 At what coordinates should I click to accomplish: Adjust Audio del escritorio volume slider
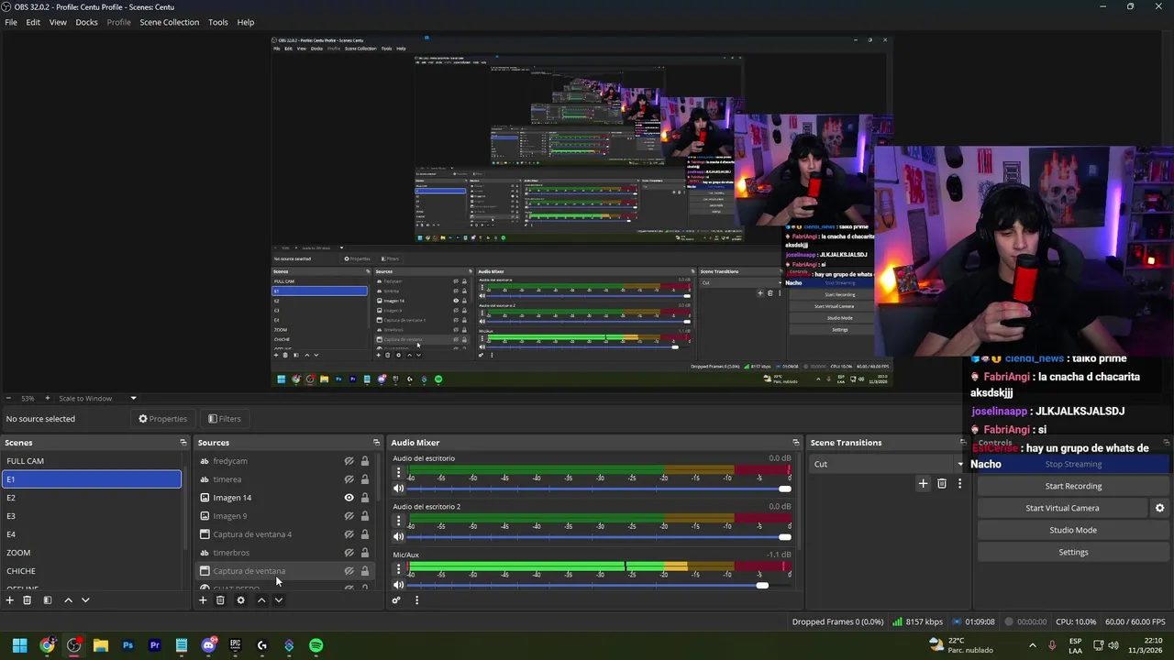tap(784, 489)
